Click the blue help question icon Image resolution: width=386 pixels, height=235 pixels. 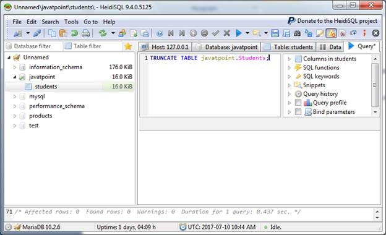coord(160,33)
